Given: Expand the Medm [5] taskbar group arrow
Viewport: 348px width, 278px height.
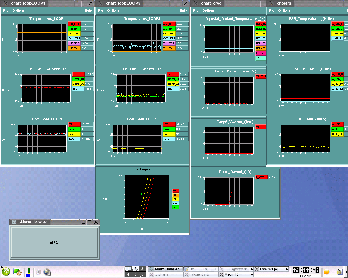Looking at the screenshot, I should pos(251,274).
